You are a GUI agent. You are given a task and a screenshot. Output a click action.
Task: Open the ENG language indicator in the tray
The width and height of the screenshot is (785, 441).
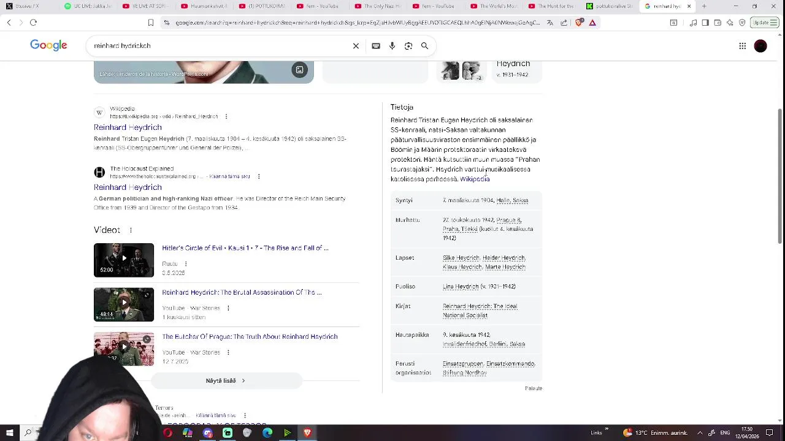[x=725, y=433]
